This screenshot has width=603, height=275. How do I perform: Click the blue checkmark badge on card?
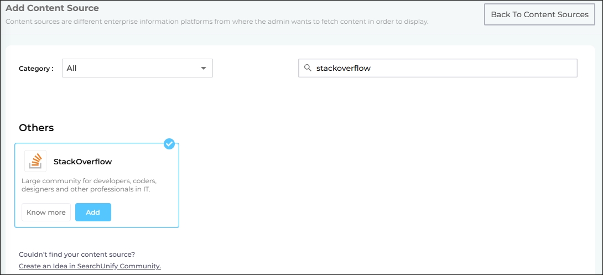pyautogui.click(x=169, y=144)
